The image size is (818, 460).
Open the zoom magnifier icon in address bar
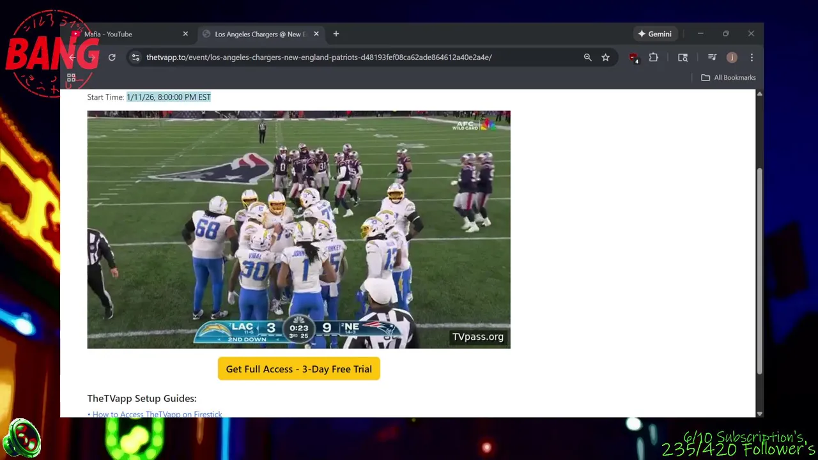[x=587, y=57]
